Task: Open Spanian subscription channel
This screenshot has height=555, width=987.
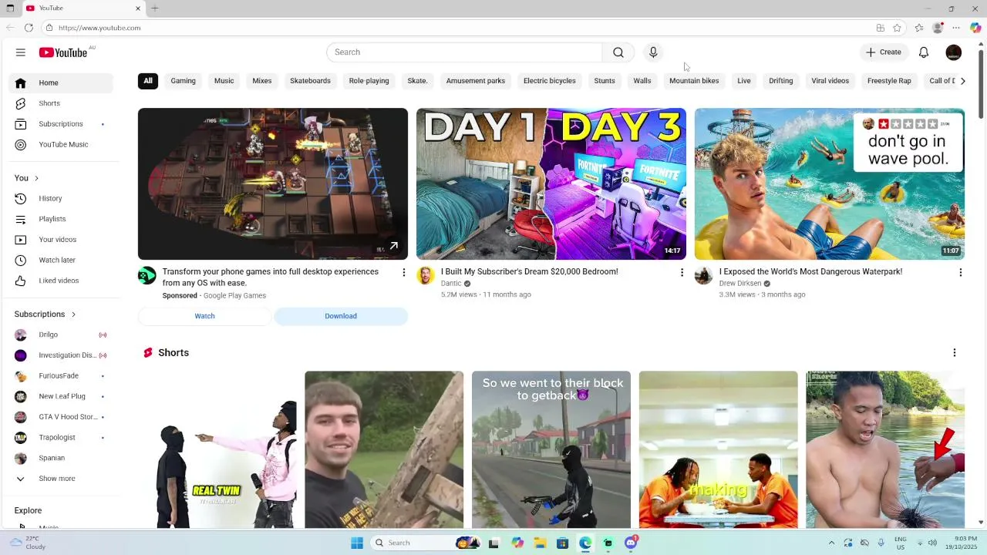Action: pos(62,458)
